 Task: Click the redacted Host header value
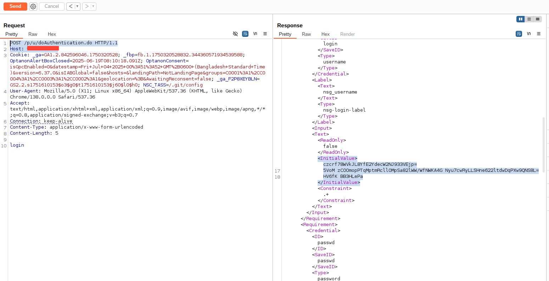pyautogui.click(x=43, y=48)
